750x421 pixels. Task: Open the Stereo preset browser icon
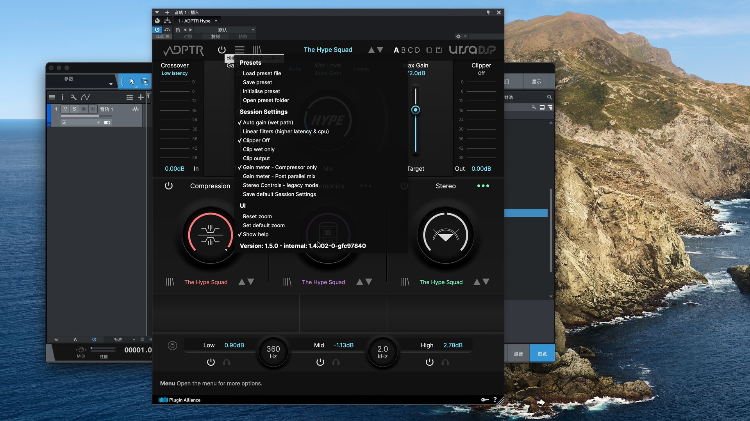405,282
